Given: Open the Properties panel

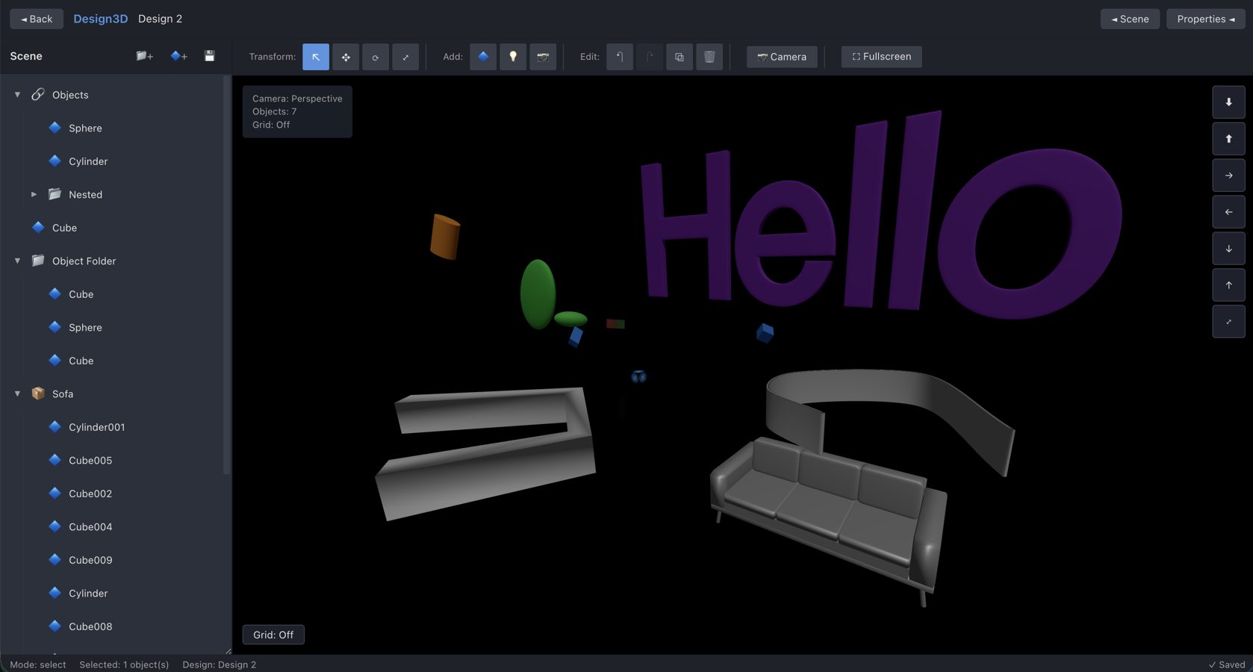Looking at the screenshot, I should click(1204, 19).
